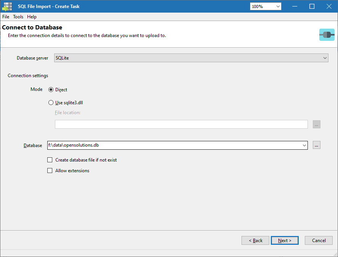Open the 100% zoom level dropdown
338x257 pixels.
coord(277,6)
